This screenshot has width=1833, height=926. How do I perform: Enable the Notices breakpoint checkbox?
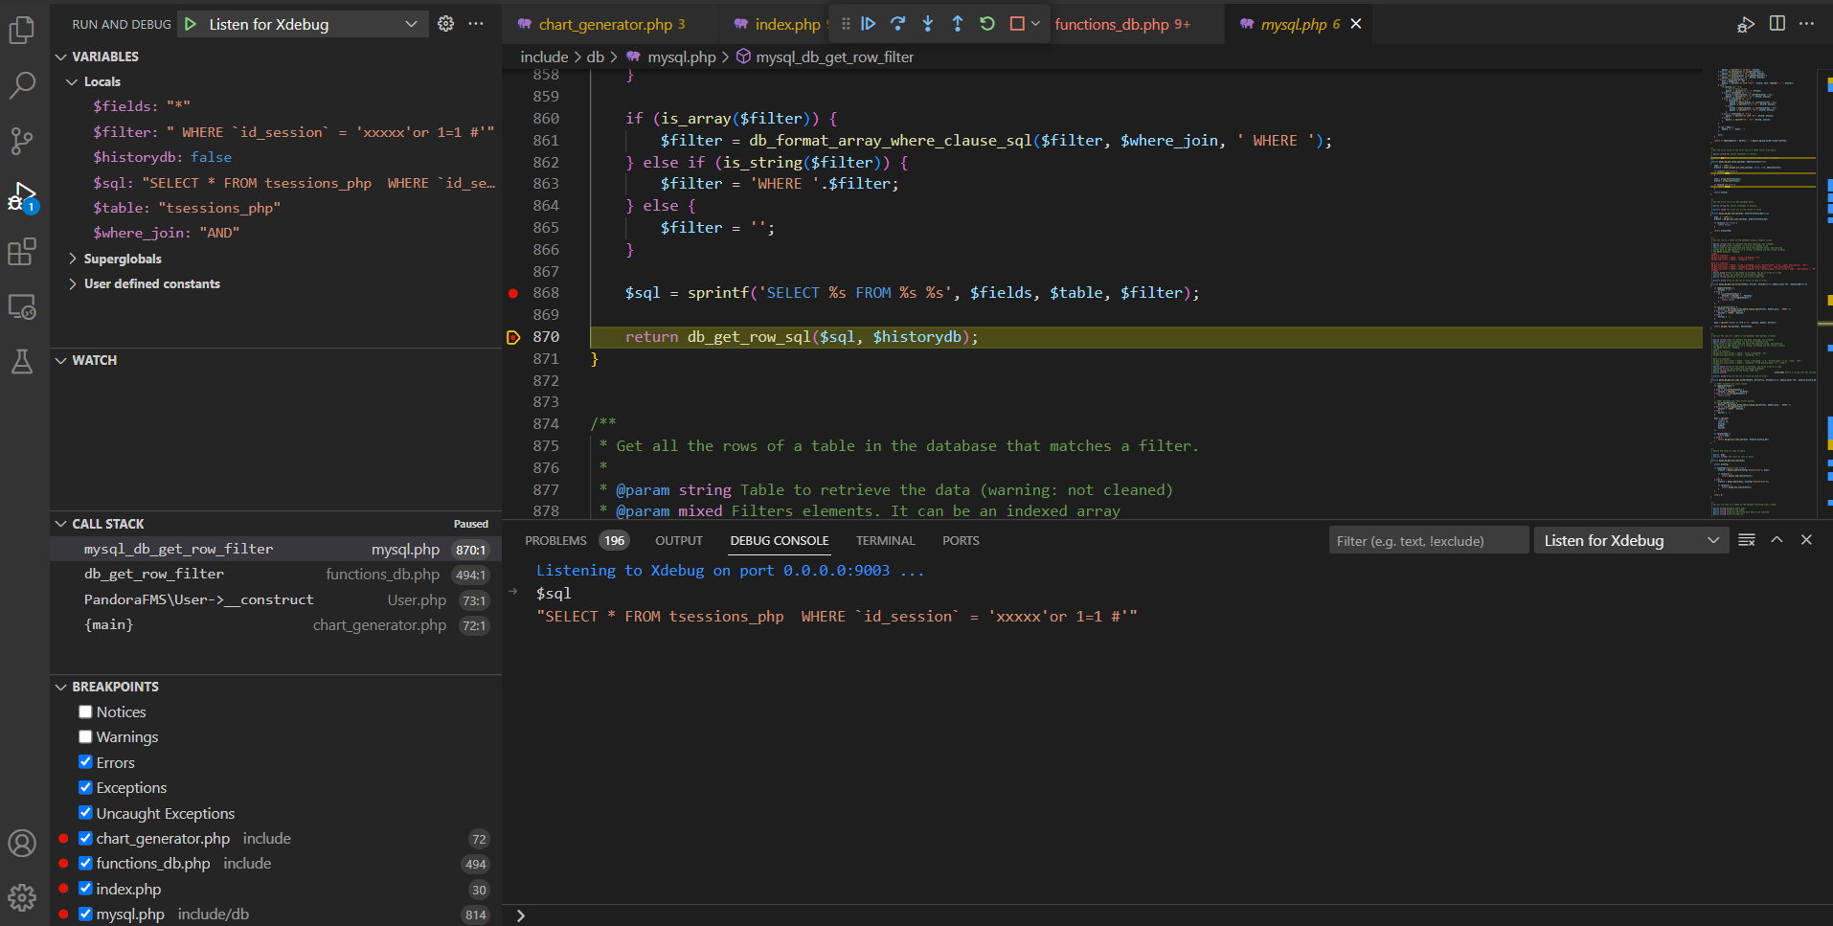(x=85, y=711)
